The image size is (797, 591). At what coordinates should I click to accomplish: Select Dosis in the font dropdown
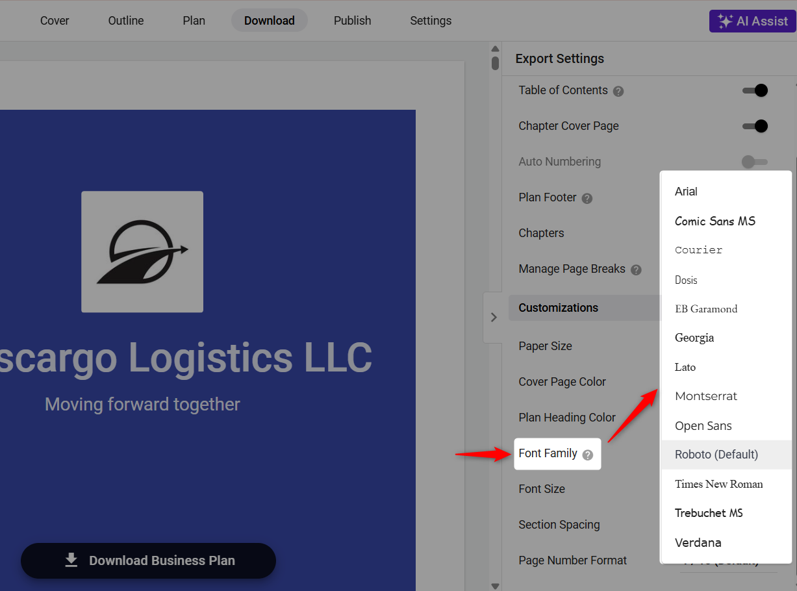pos(726,280)
